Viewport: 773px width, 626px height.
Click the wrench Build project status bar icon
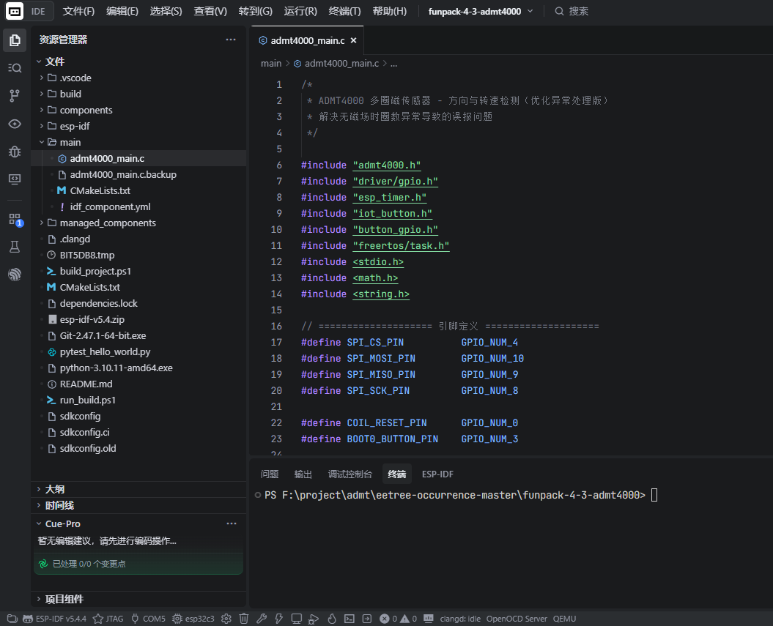pos(262,619)
